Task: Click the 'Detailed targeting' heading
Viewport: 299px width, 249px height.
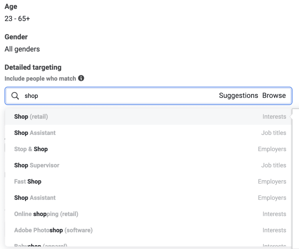Action: point(33,67)
